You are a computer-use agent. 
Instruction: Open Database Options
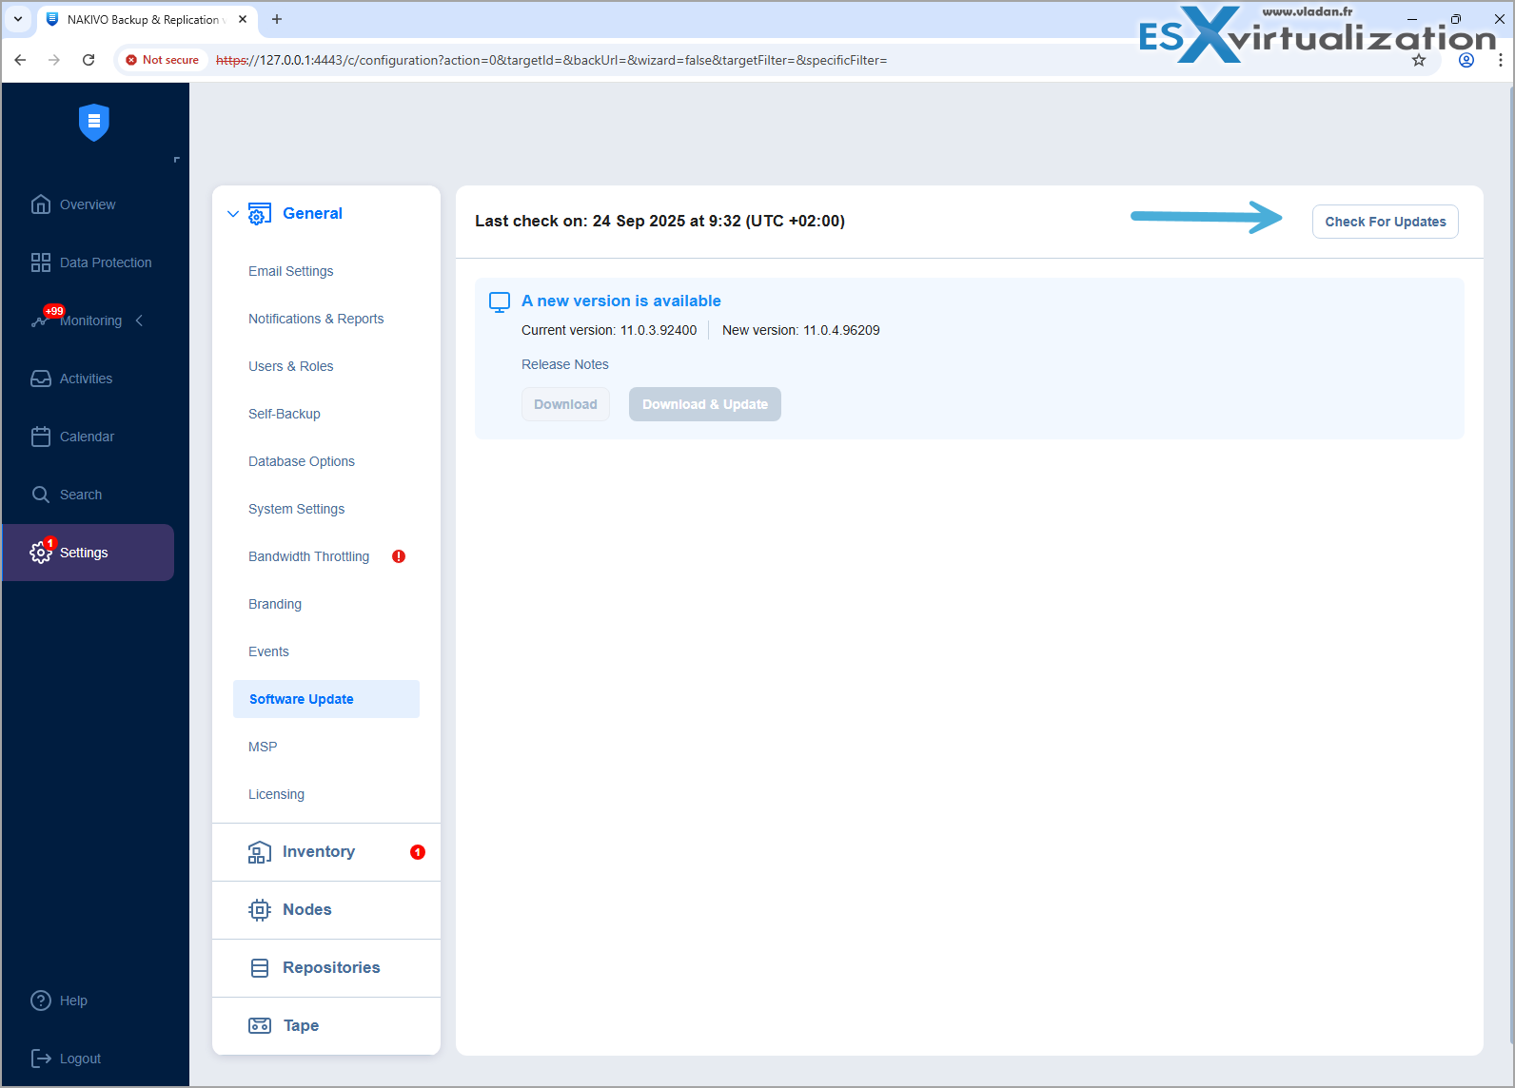[302, 461]
